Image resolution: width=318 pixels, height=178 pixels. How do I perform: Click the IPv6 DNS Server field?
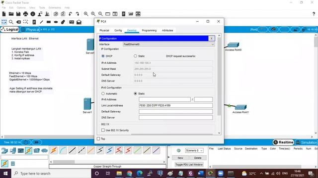click(175, 118)
